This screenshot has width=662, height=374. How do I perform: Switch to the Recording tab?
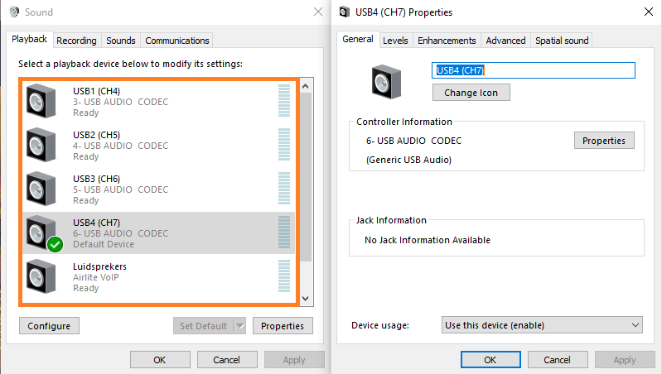(76, 41)
